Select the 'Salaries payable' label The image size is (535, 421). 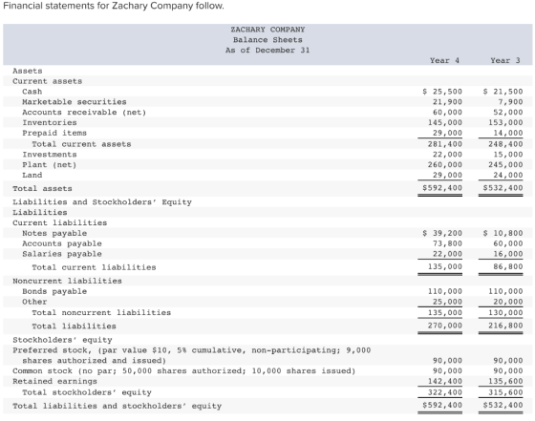click(62, 254)
